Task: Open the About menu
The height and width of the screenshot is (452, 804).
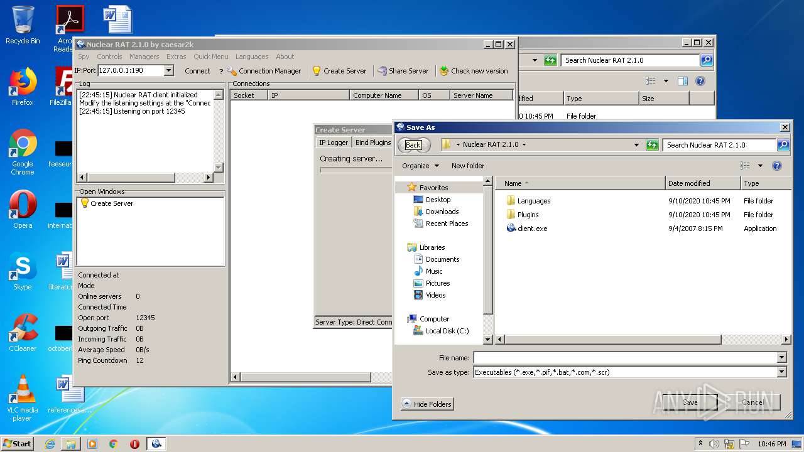Action: [285, 56]
